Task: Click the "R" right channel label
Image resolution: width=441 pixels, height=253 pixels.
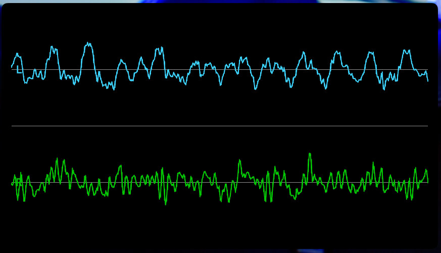Action: click(19, 182)
